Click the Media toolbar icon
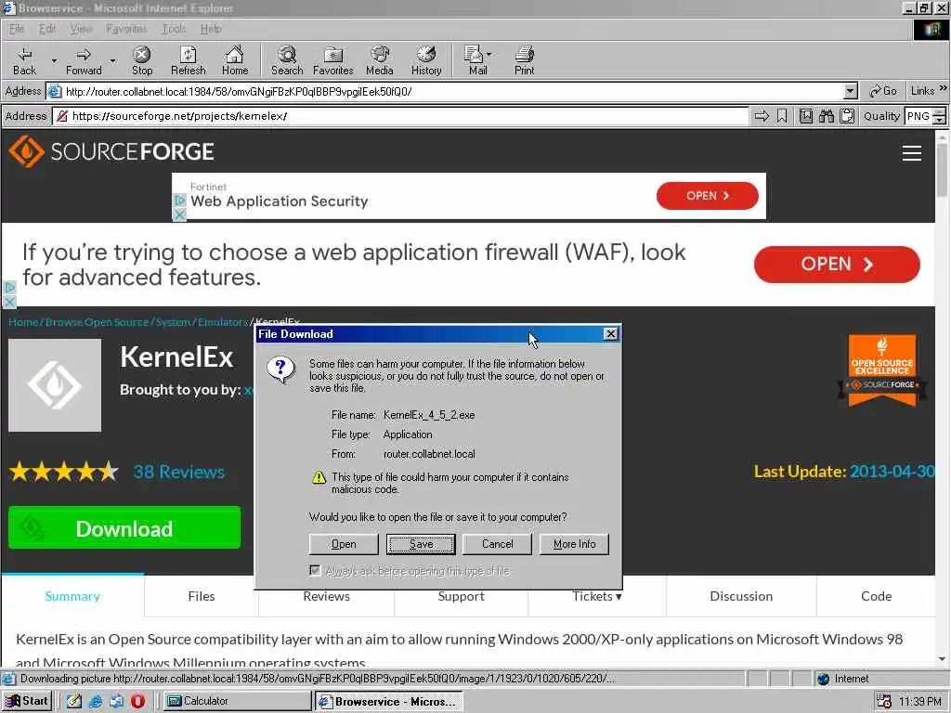Image resolution: width=951 pixels, height=713 pixels. [x=380, y=60]
